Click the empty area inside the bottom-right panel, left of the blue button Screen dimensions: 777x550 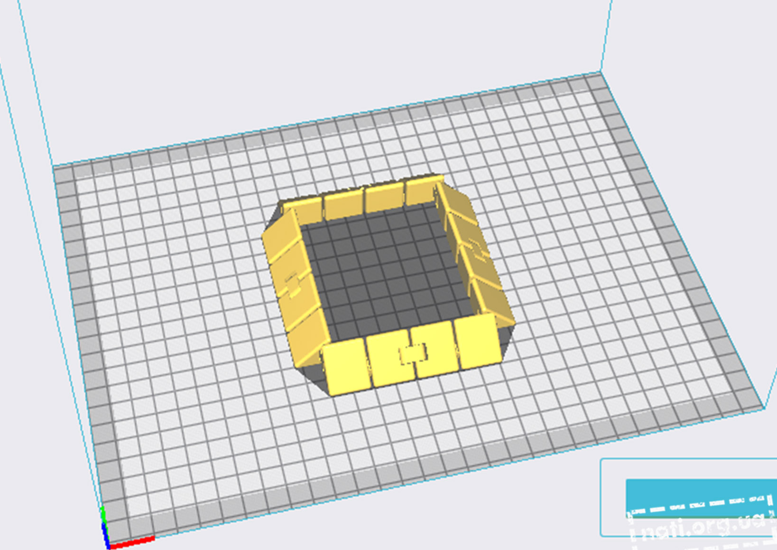(x=613, y=498)
